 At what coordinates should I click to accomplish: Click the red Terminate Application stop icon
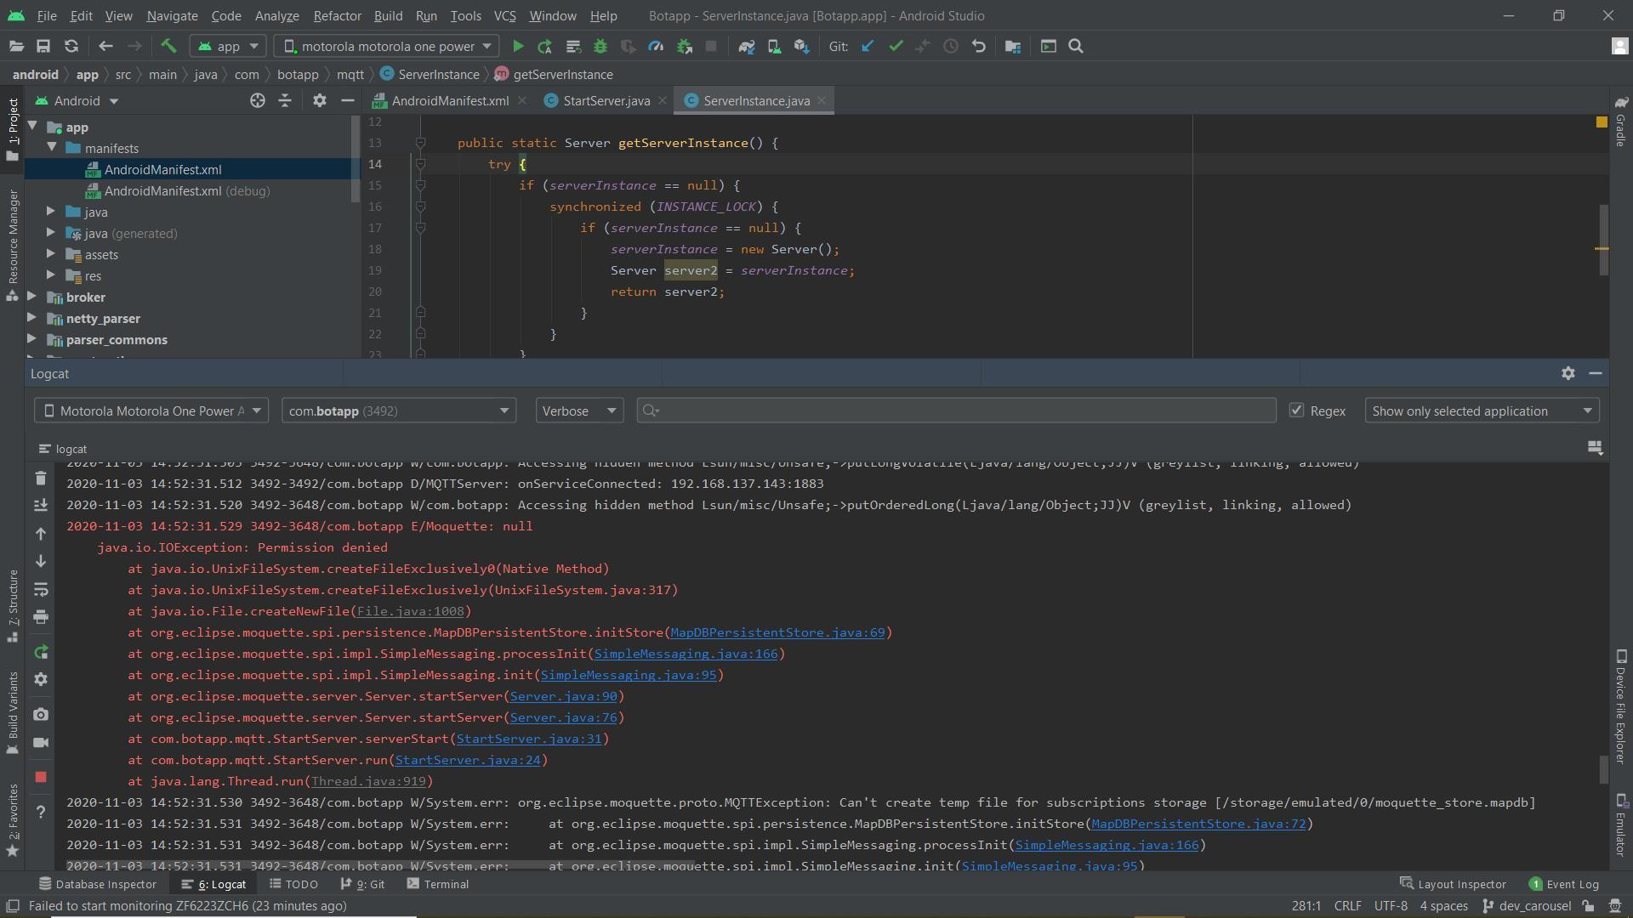(x=41, y=777)
